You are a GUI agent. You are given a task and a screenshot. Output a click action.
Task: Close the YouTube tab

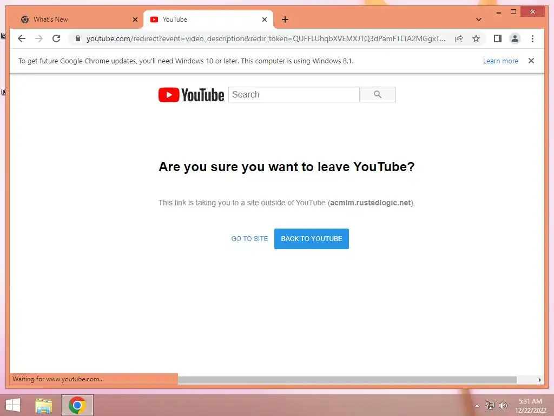[264, 19]
